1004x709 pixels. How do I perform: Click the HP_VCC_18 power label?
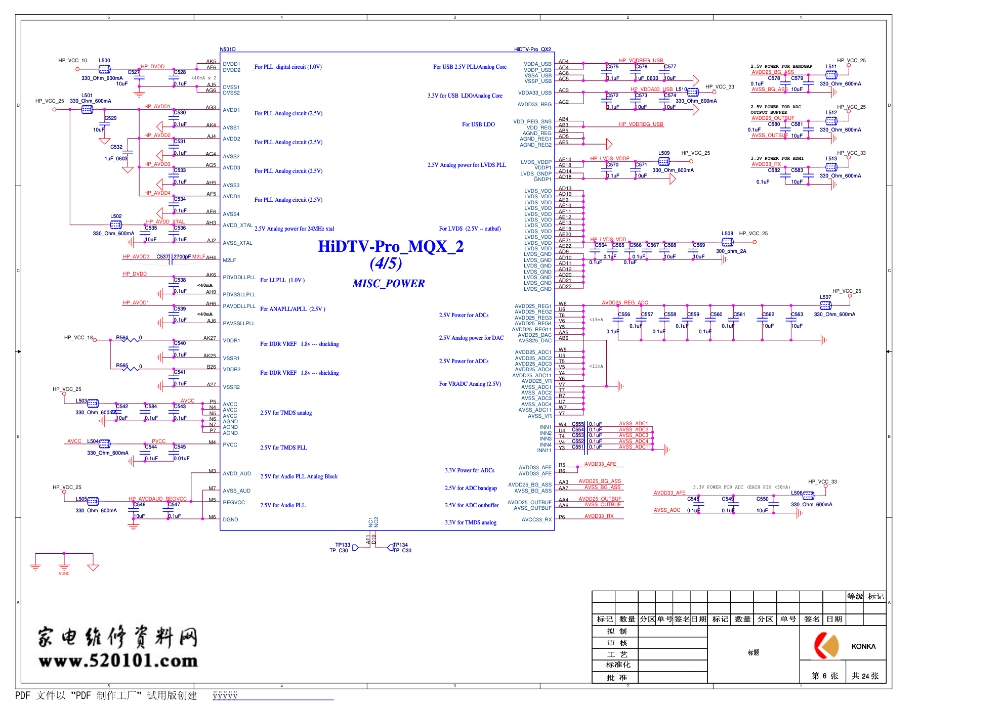[78, 337]
